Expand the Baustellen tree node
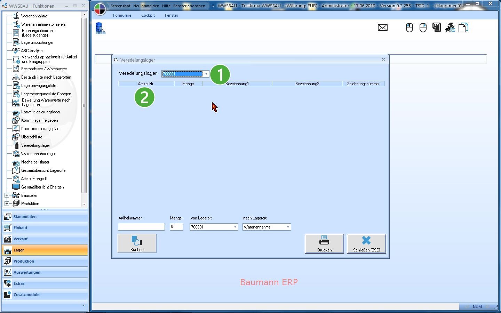Viewport: 501px width, 313px height. click(x=7, y=195)
